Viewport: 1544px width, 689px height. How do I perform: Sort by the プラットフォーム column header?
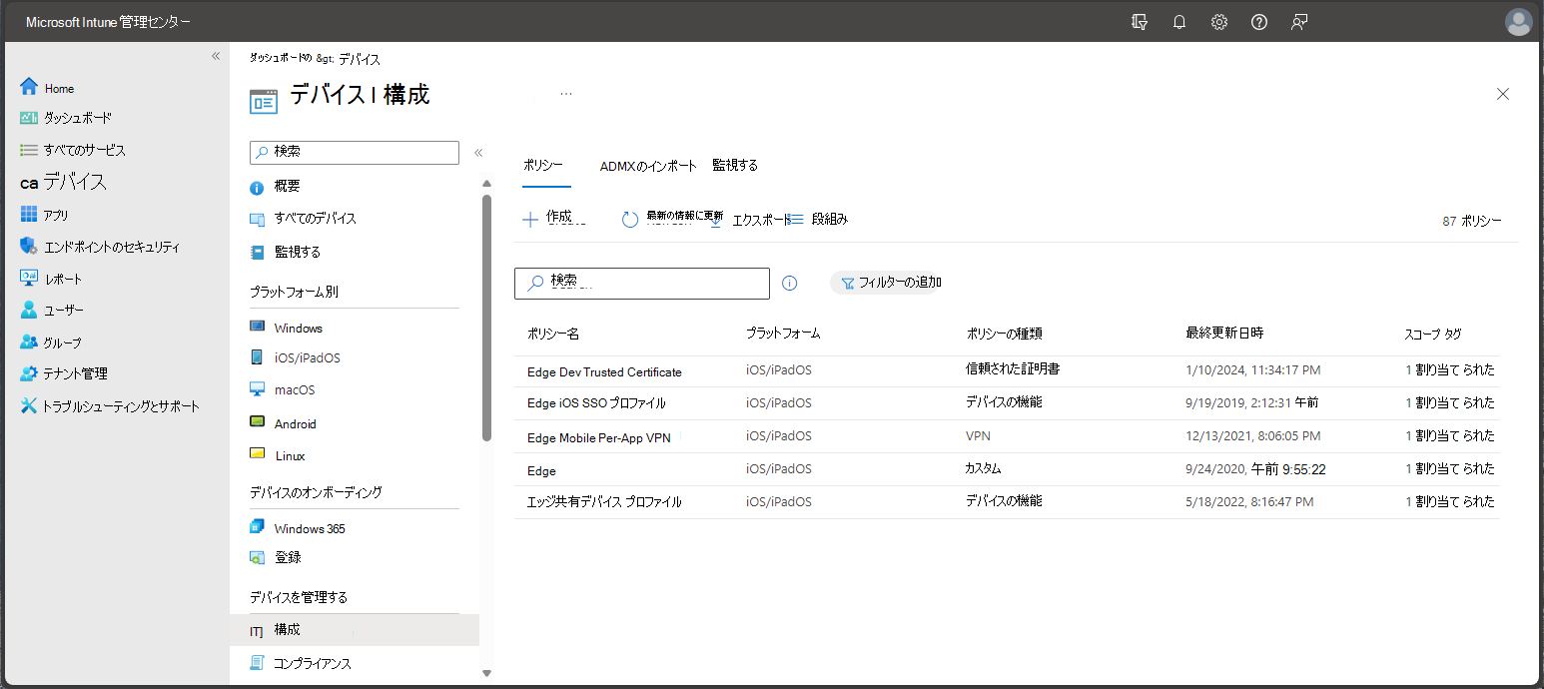(x=783, y=334)
